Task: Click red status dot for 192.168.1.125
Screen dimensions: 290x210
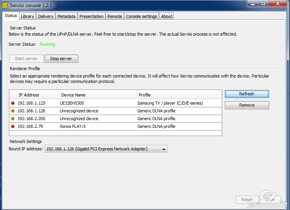Action: pos(13,103)
